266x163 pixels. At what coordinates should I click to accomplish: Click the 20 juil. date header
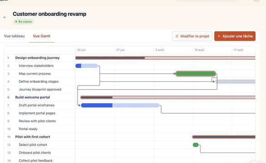pos(82,50)
